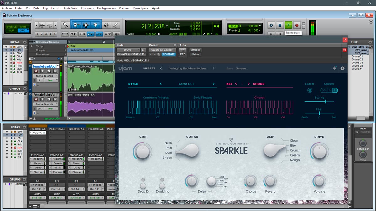Click the Return to Zero transport button
Screen dimensions: 376x211
point(272,34)
